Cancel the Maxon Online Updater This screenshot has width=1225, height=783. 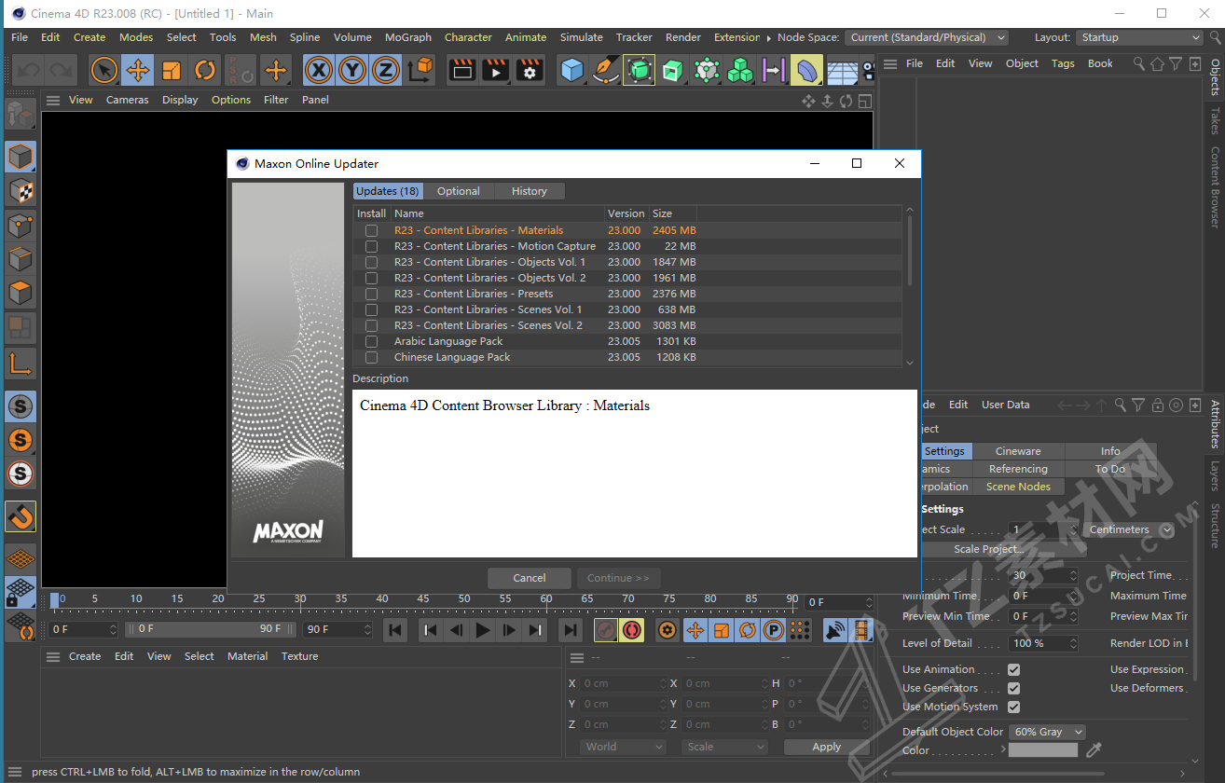530,578
